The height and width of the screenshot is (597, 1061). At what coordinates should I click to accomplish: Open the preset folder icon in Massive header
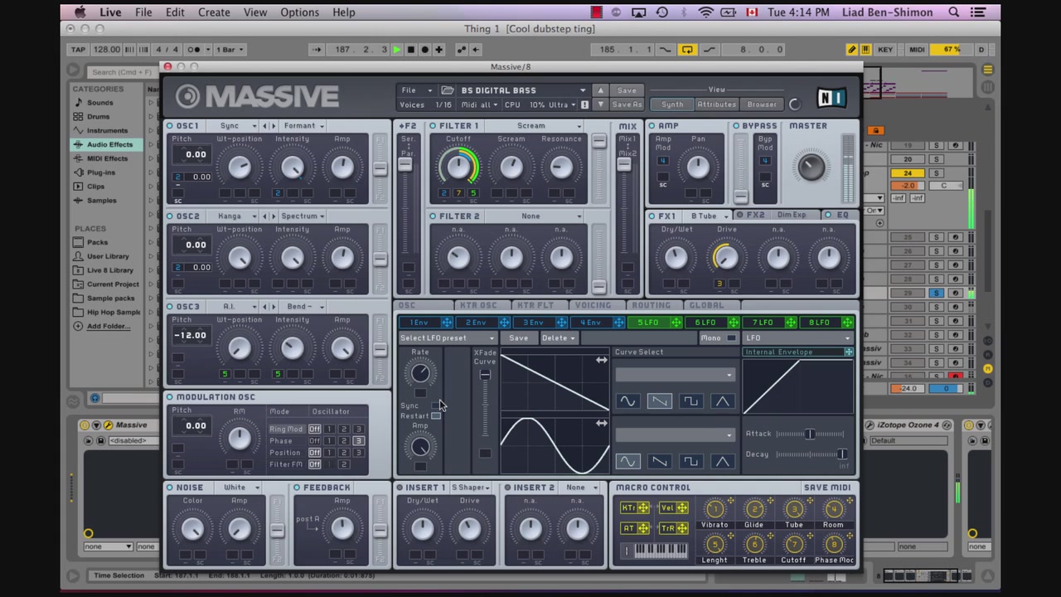click(448, 90)
